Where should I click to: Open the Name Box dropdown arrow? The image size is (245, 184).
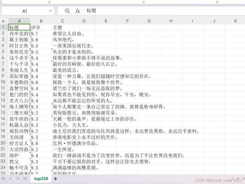pos(50,11)
